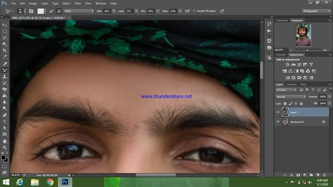Select the Horizontal Type tool
This screenshot has height=187, width=333.
pyautogui.click(x=5, y=122)
